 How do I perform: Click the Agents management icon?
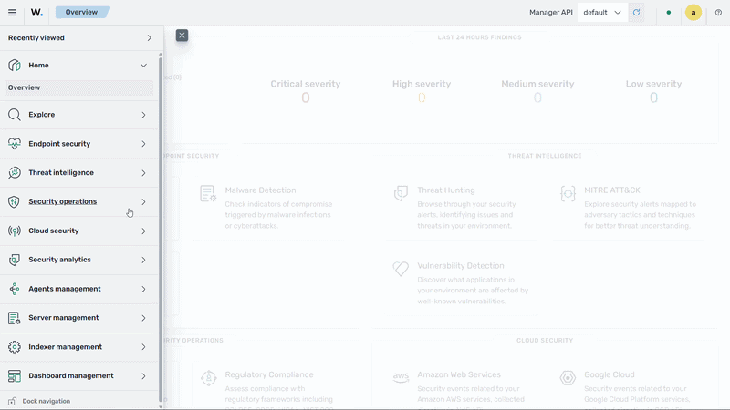pos(15,289)
